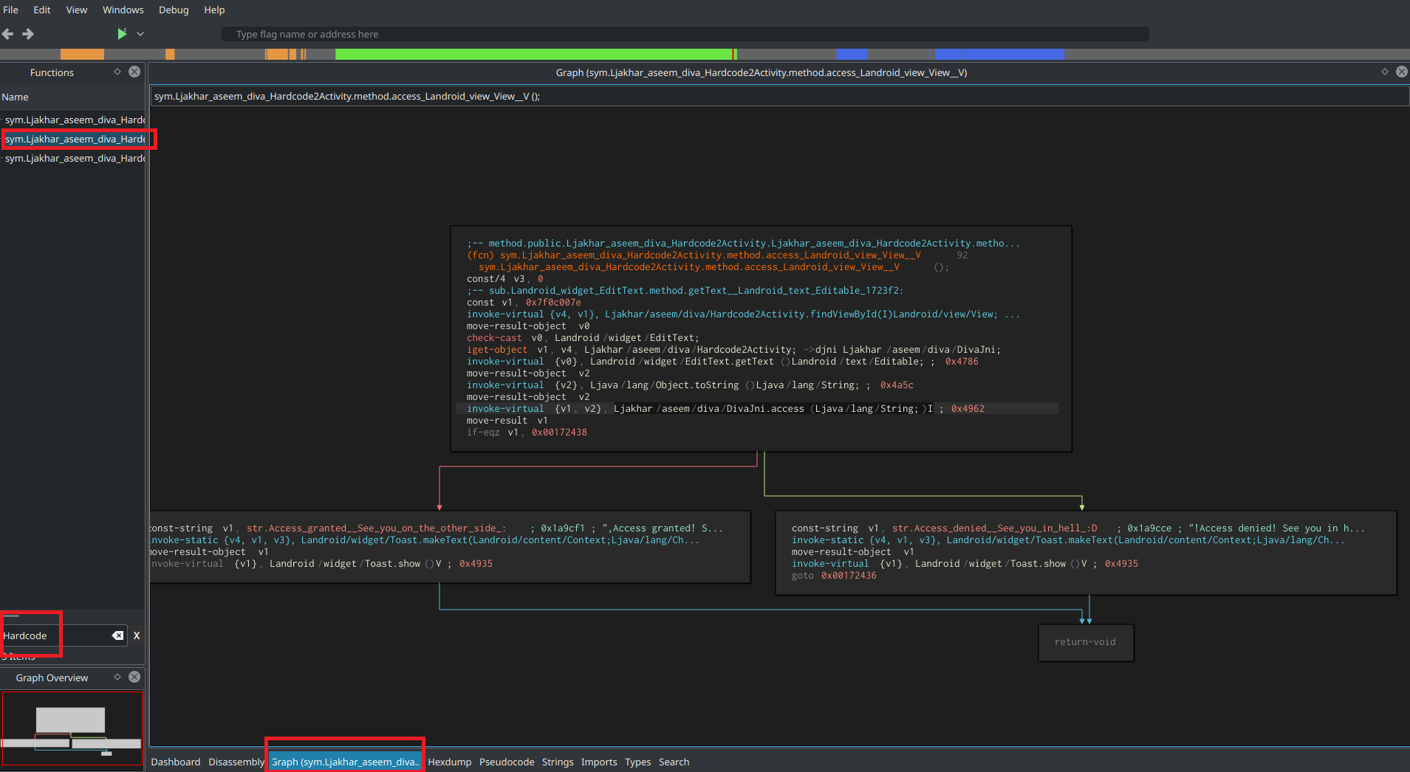Toggle the Graph window's diamond icon

[1383, 72]
